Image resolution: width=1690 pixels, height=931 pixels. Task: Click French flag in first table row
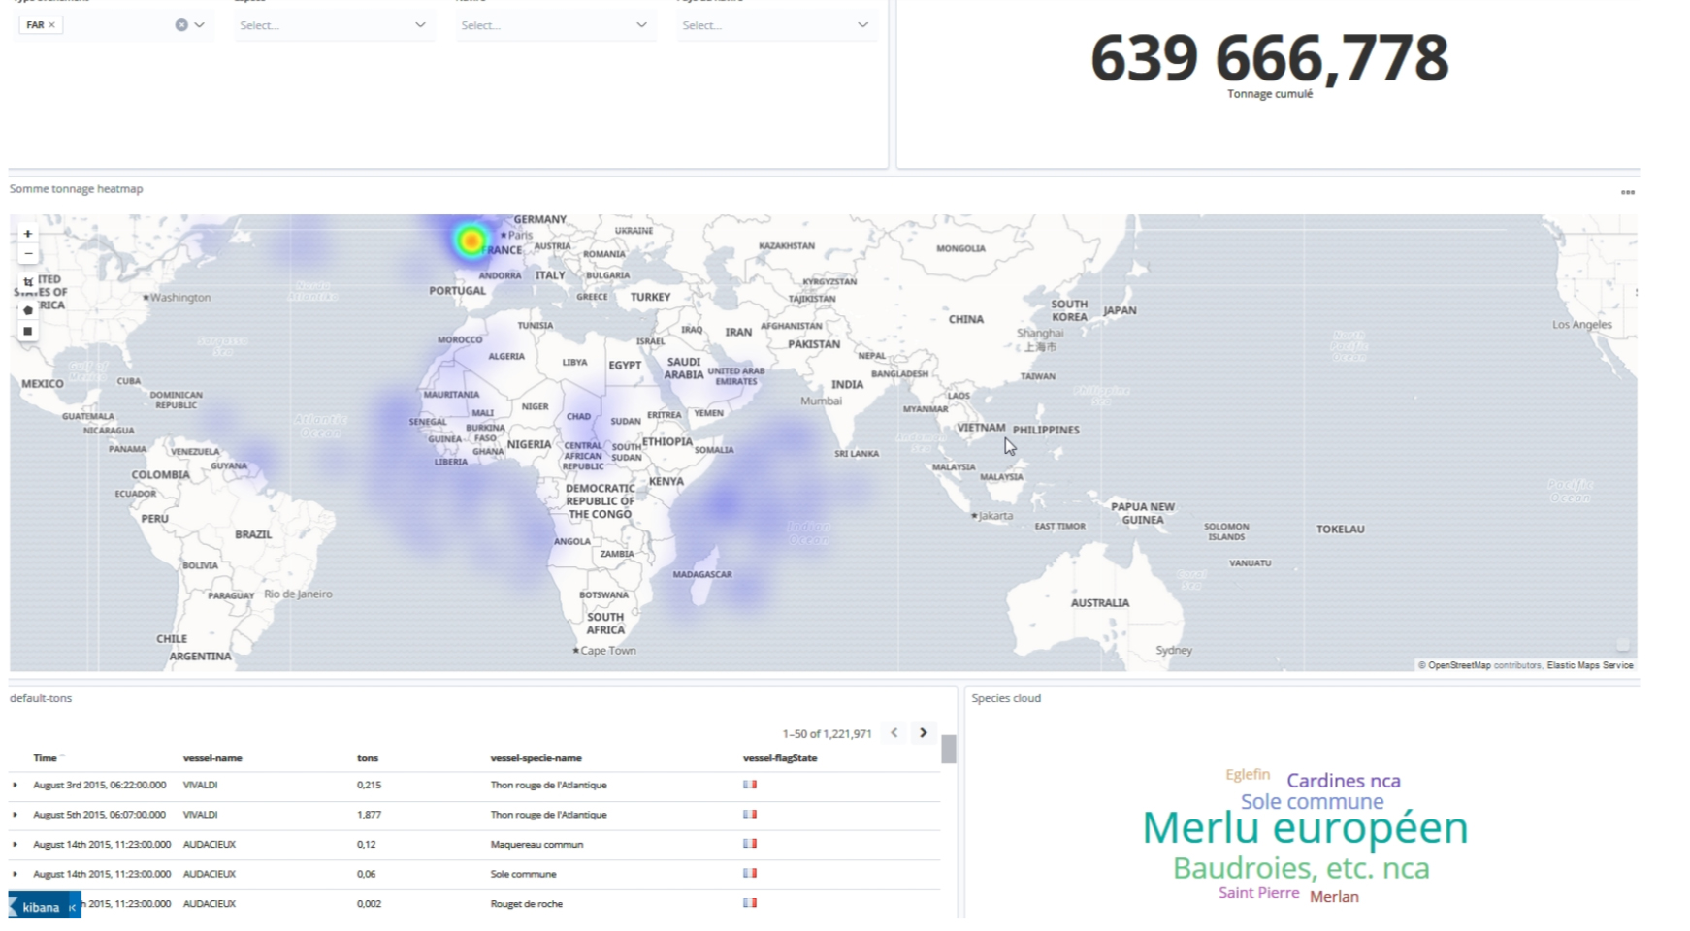pyautogui.click(x=750, y=785)
